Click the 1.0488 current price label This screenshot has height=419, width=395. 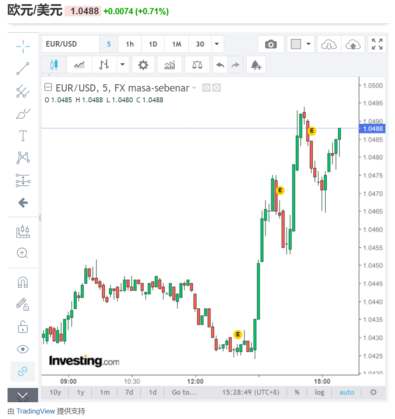(372, 128)
